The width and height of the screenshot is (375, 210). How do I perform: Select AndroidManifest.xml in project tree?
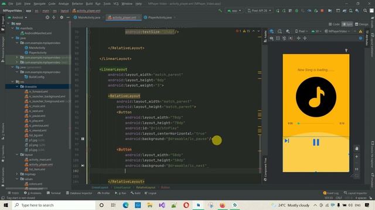[x=36, y=33]
